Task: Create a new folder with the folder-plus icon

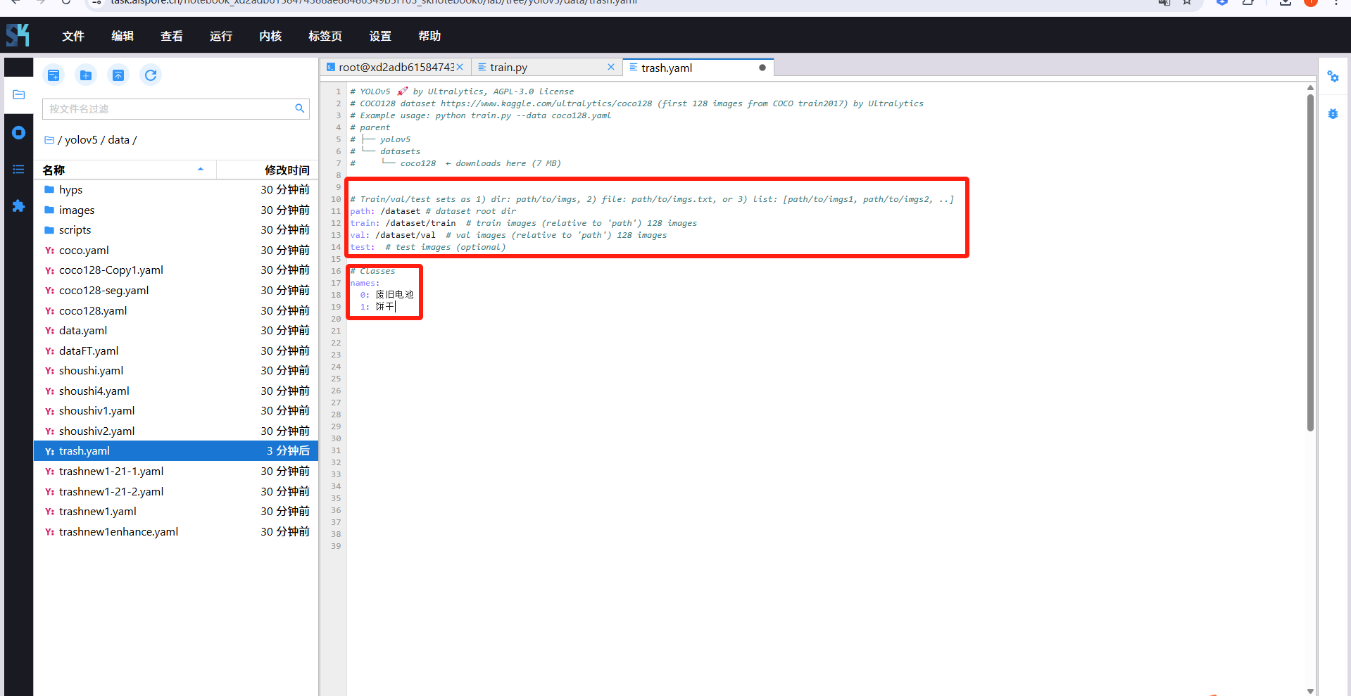Action: pos(86,75)
